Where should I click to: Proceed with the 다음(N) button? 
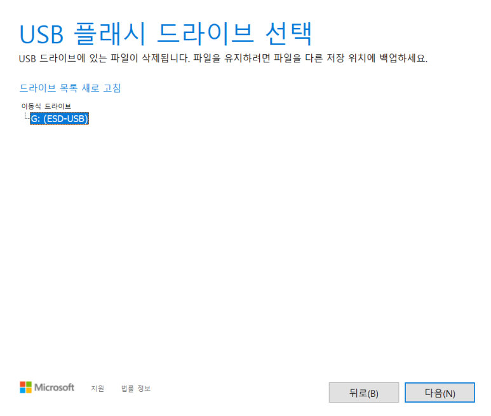[x=440, y=392]
